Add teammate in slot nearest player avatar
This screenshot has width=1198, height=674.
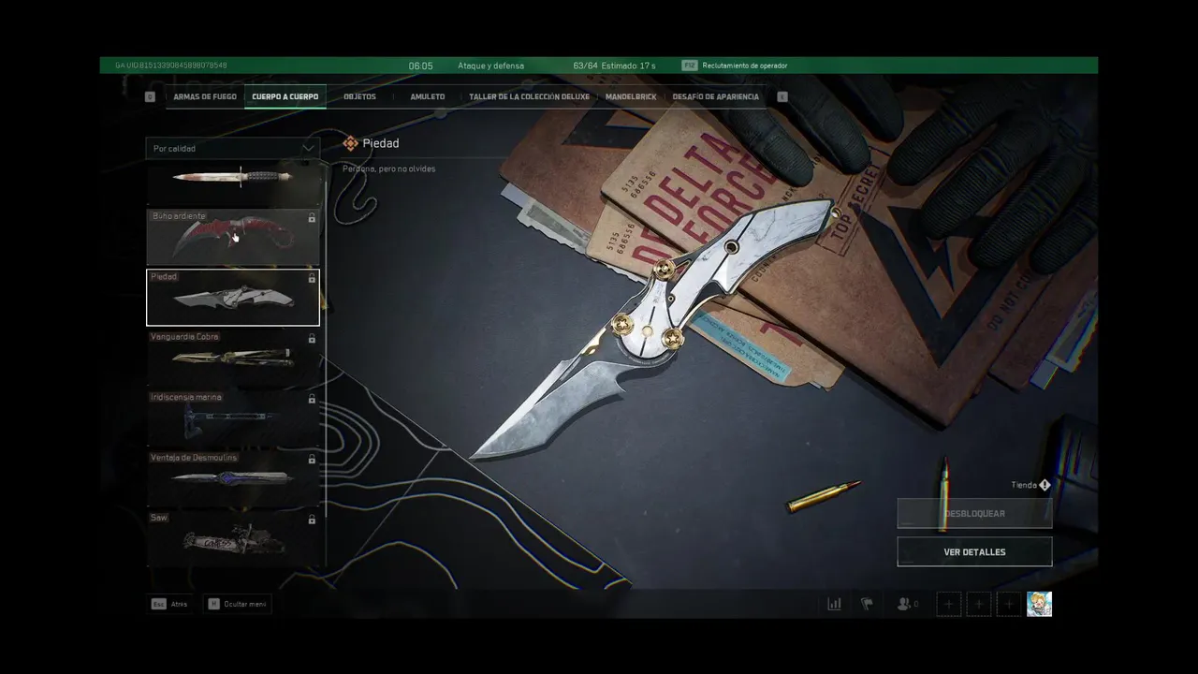coord(1009,604)
